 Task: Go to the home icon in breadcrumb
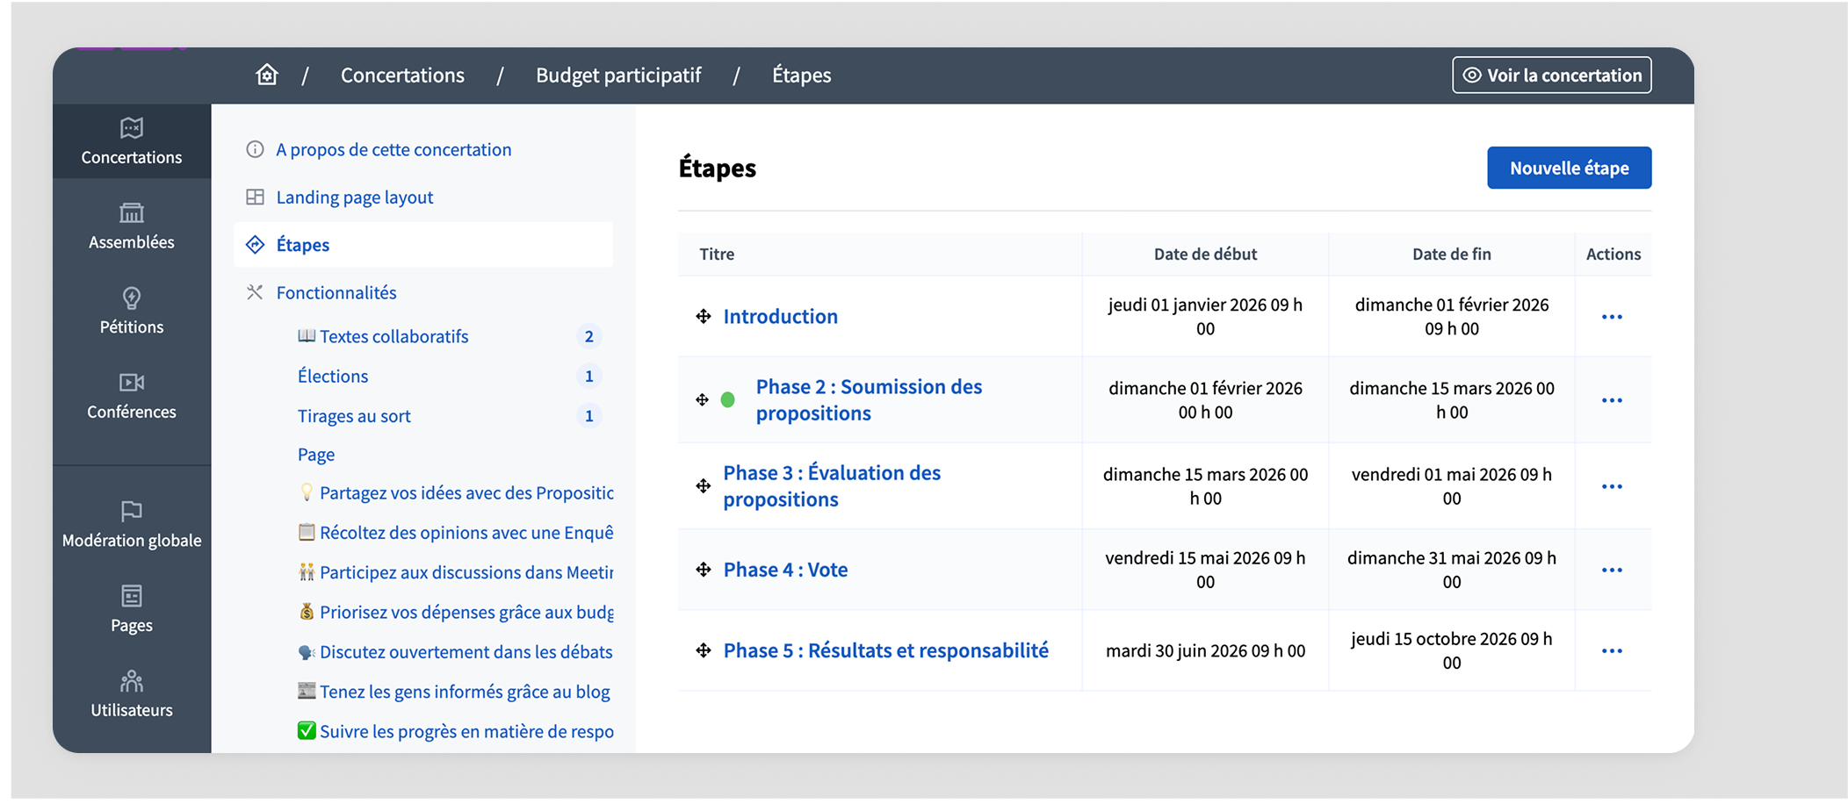click(x=267, y=75)
